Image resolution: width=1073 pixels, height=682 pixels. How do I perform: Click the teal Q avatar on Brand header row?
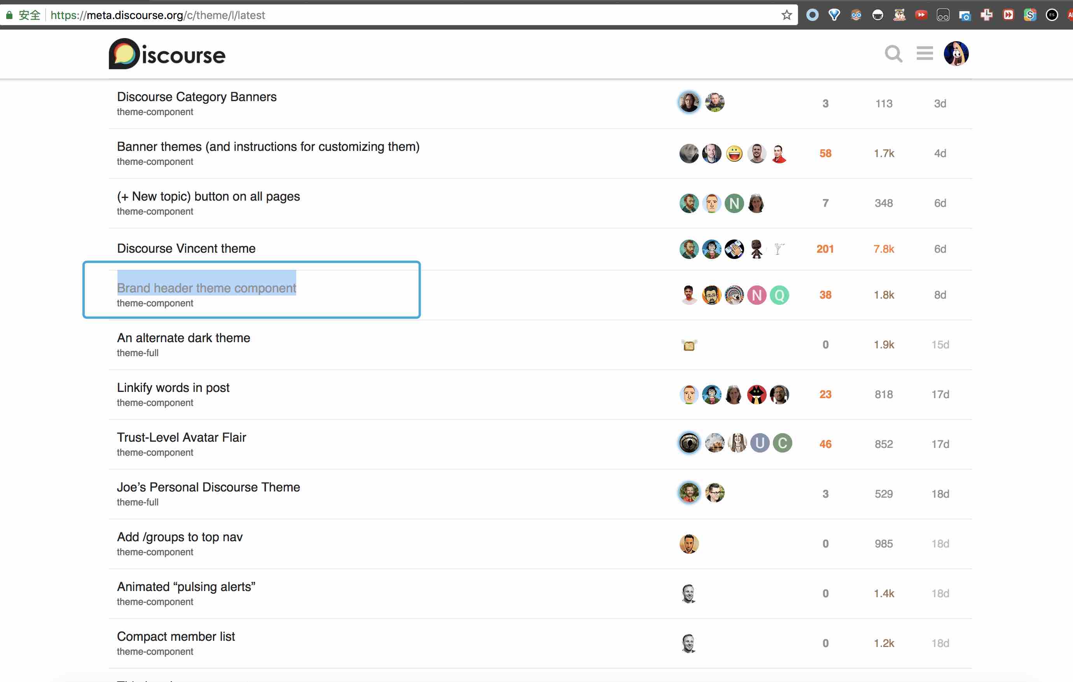(x=779, y=295)
